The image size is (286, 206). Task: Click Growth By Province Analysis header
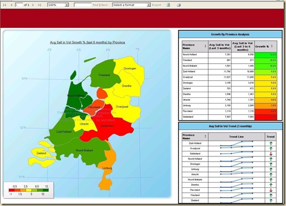coord(230,34)
